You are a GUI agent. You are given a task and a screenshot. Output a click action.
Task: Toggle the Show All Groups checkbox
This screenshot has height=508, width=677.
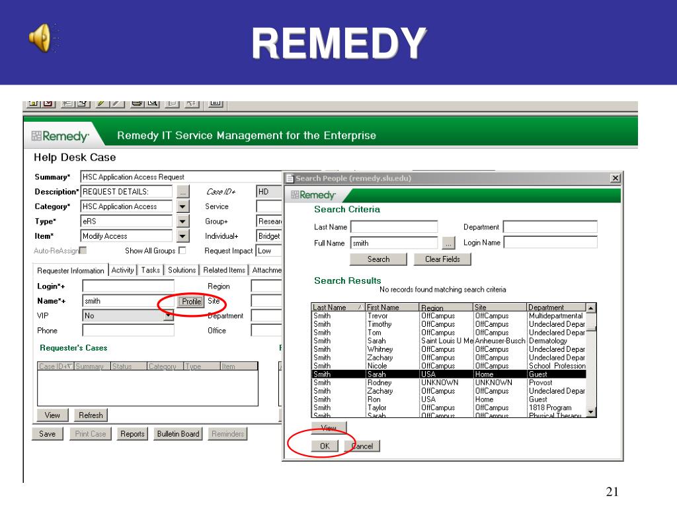[182, 250]
